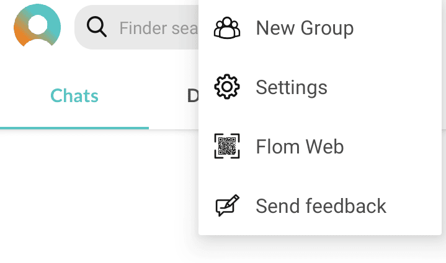The height and width of the screenshot is (263, 446).
Task: Click the Send feedback label text
Action: tap(321, 205)
